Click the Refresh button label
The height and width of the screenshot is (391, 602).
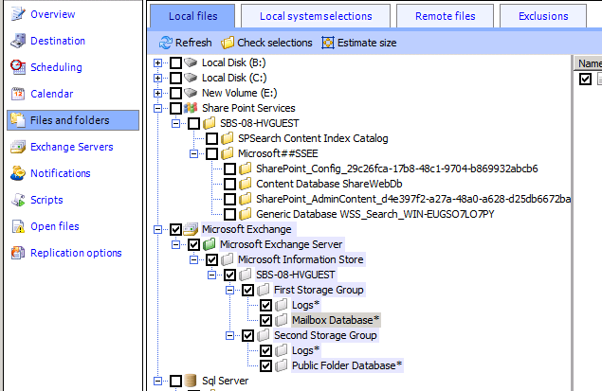point(193,43)
